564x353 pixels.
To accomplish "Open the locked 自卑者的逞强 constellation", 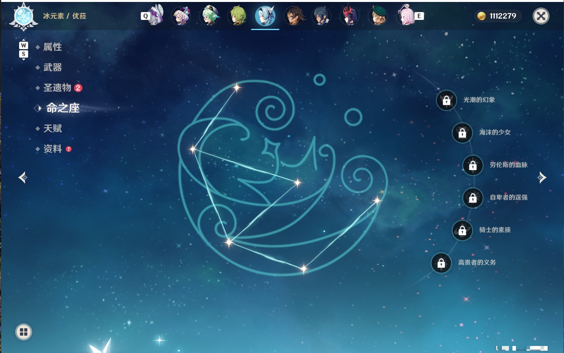I will (x=473, y=198).
